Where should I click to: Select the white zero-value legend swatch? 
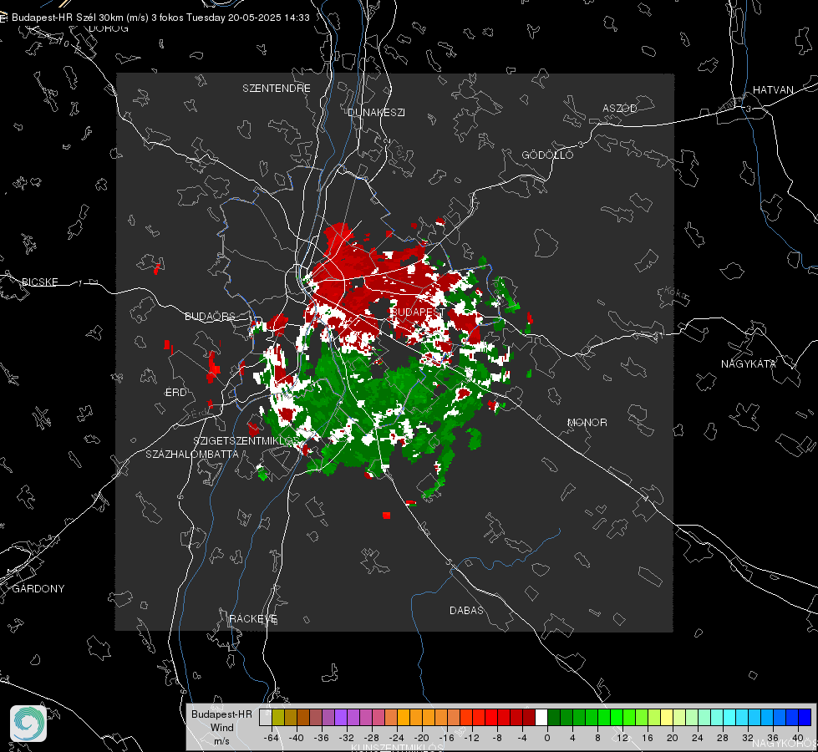point(541,718)
